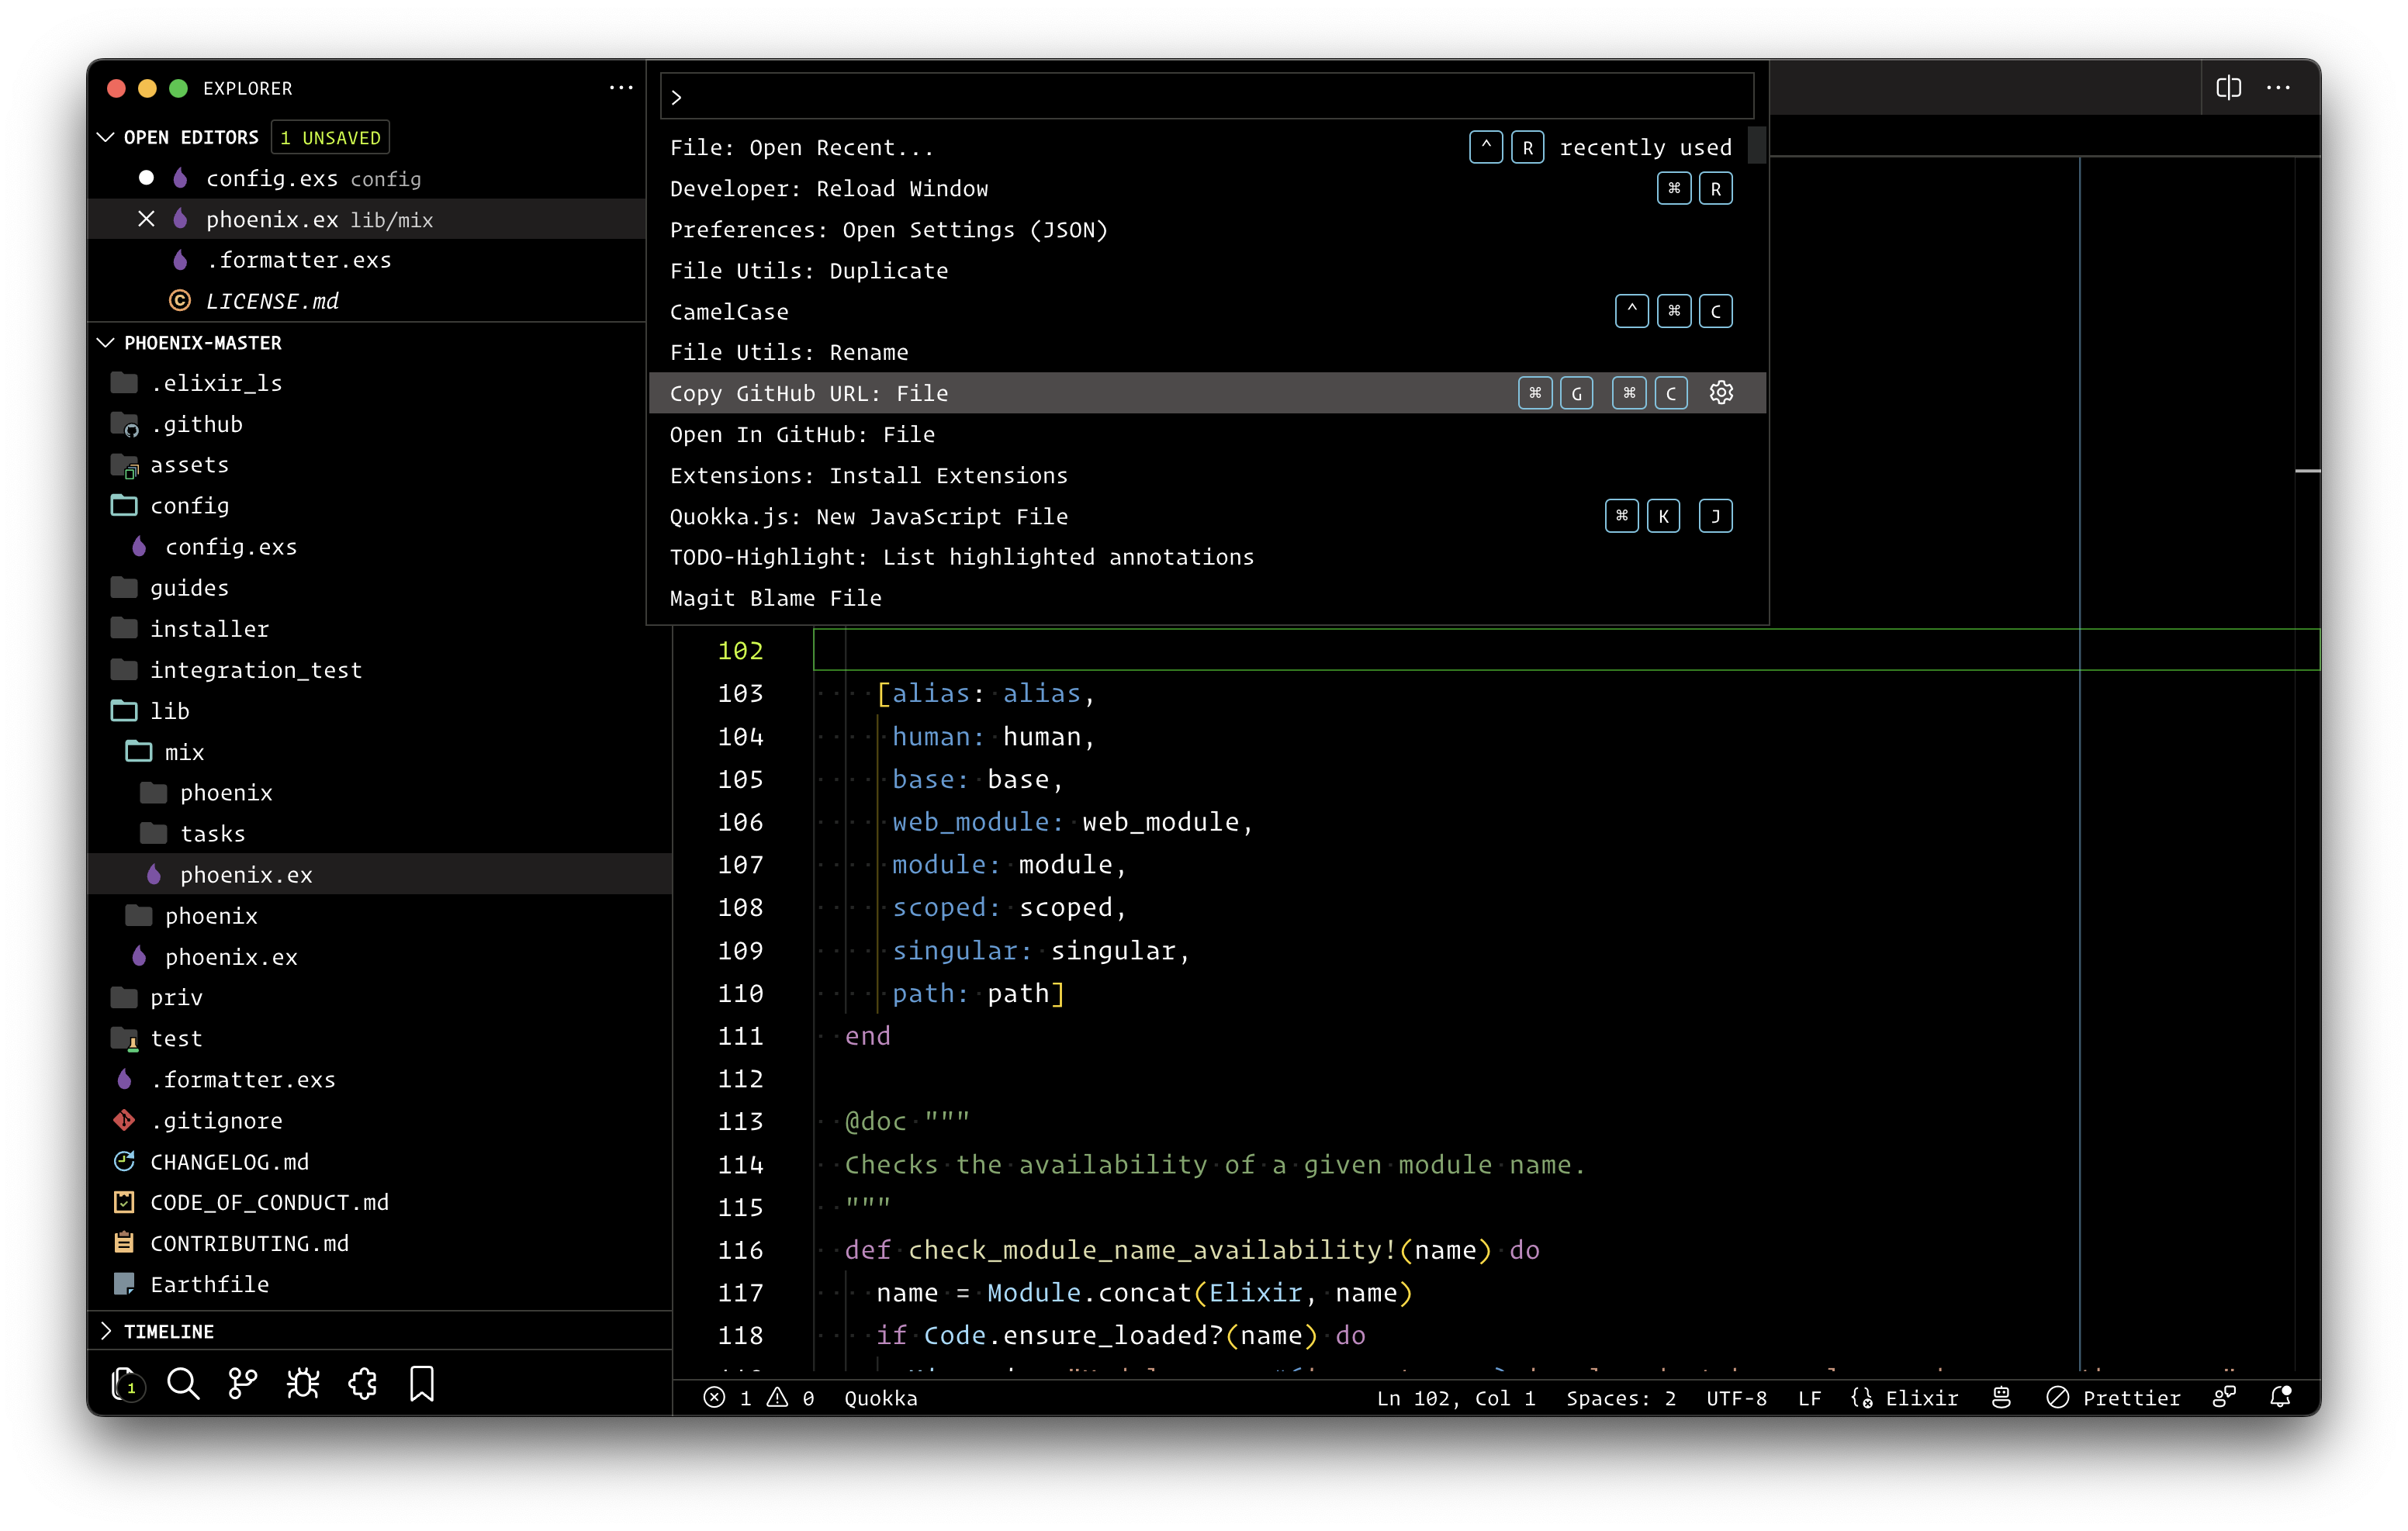Run Copy GitHub URL: File

coord(1207,393)
